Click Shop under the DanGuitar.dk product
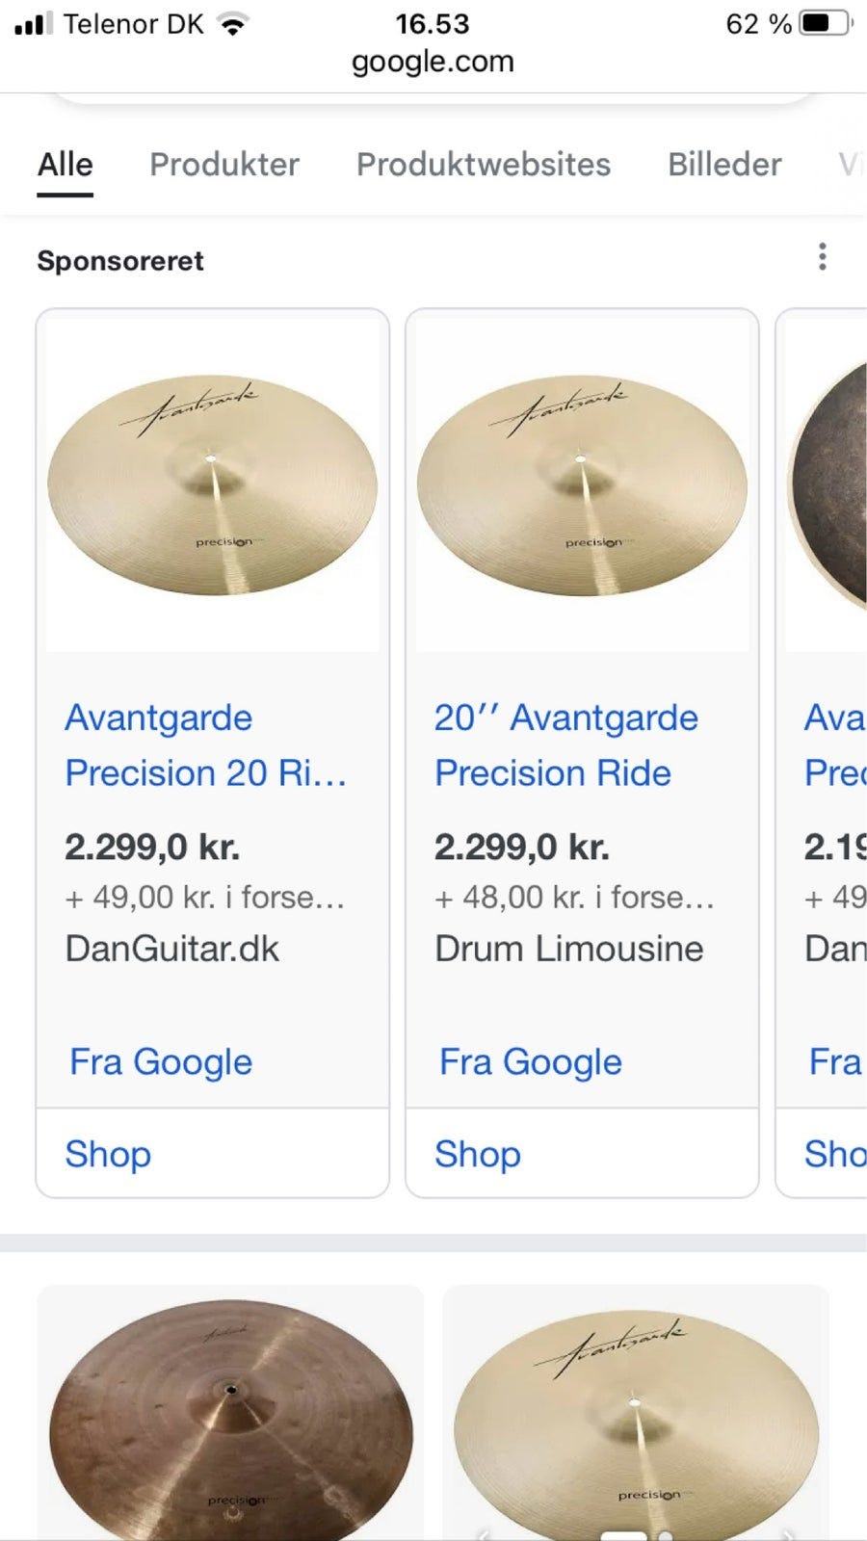 pyautogui.click(x=108, y=1154)
